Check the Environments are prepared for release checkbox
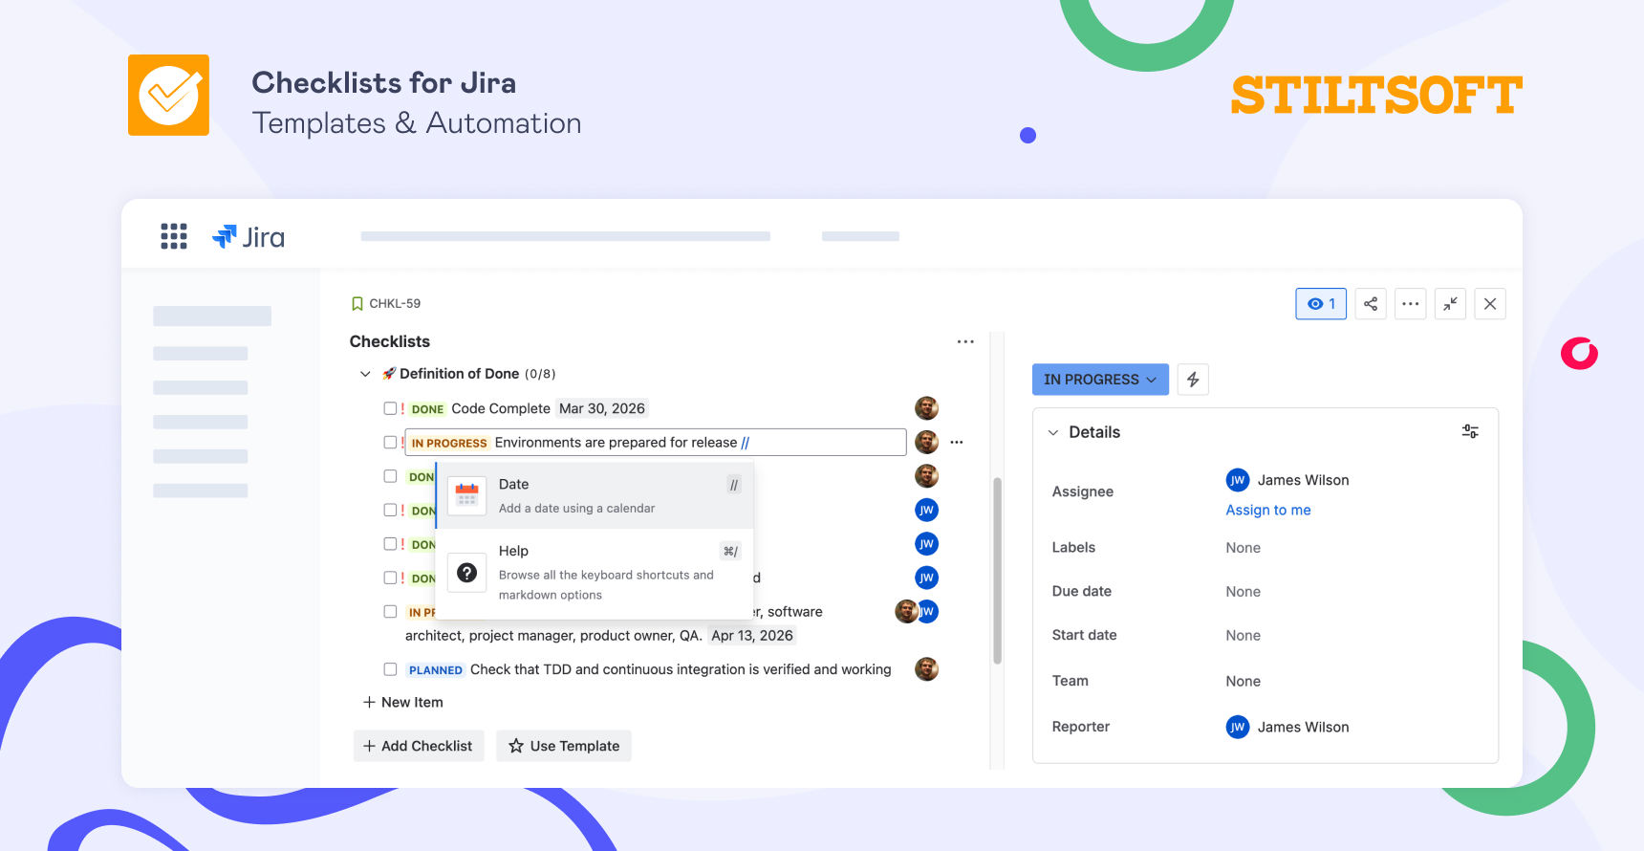Screen dimensions: 1644x851 tap(390, 442)
